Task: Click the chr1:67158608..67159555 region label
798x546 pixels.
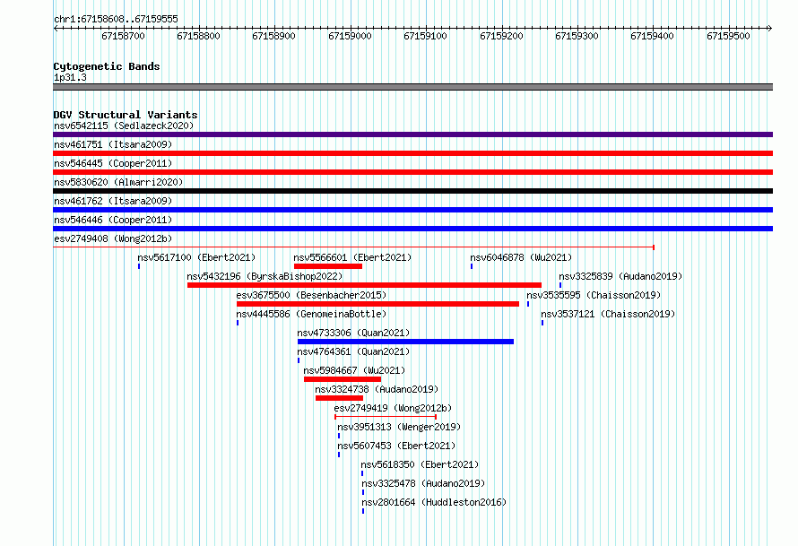Action: pos(116,19)
